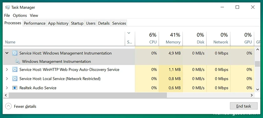This screenshot has height=118, width=263.
Task: Click the Realtek Audio Service icon
Action: pyautogui.click(x=15, y=88)
